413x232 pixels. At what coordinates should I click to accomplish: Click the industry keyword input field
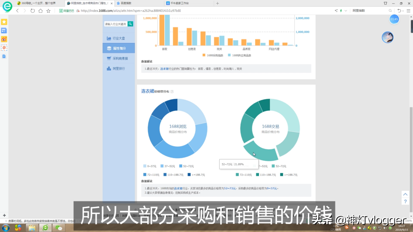click(x=116, y=24)
